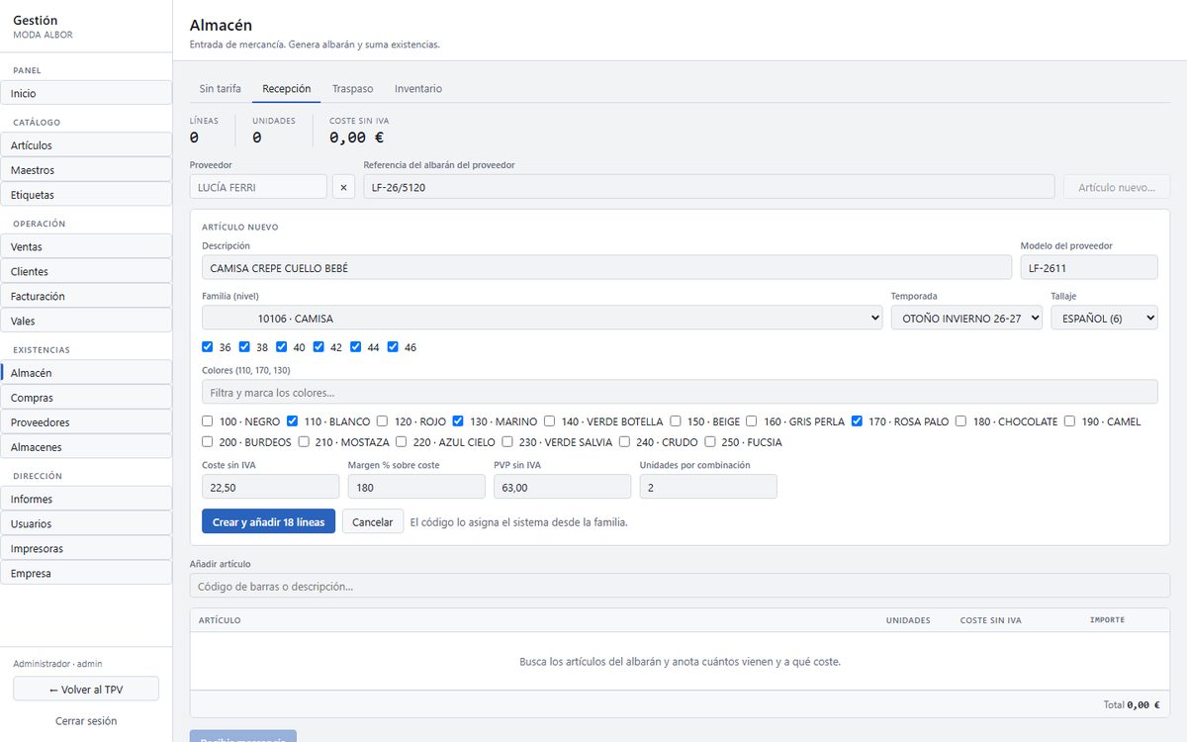Check the 100 · NEGRO color
Viewport: 1187px width, 742px height.
tap(208, 421)
